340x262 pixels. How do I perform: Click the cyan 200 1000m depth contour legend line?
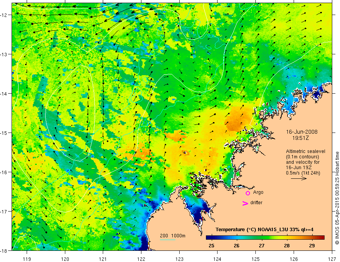pos(168,240)
